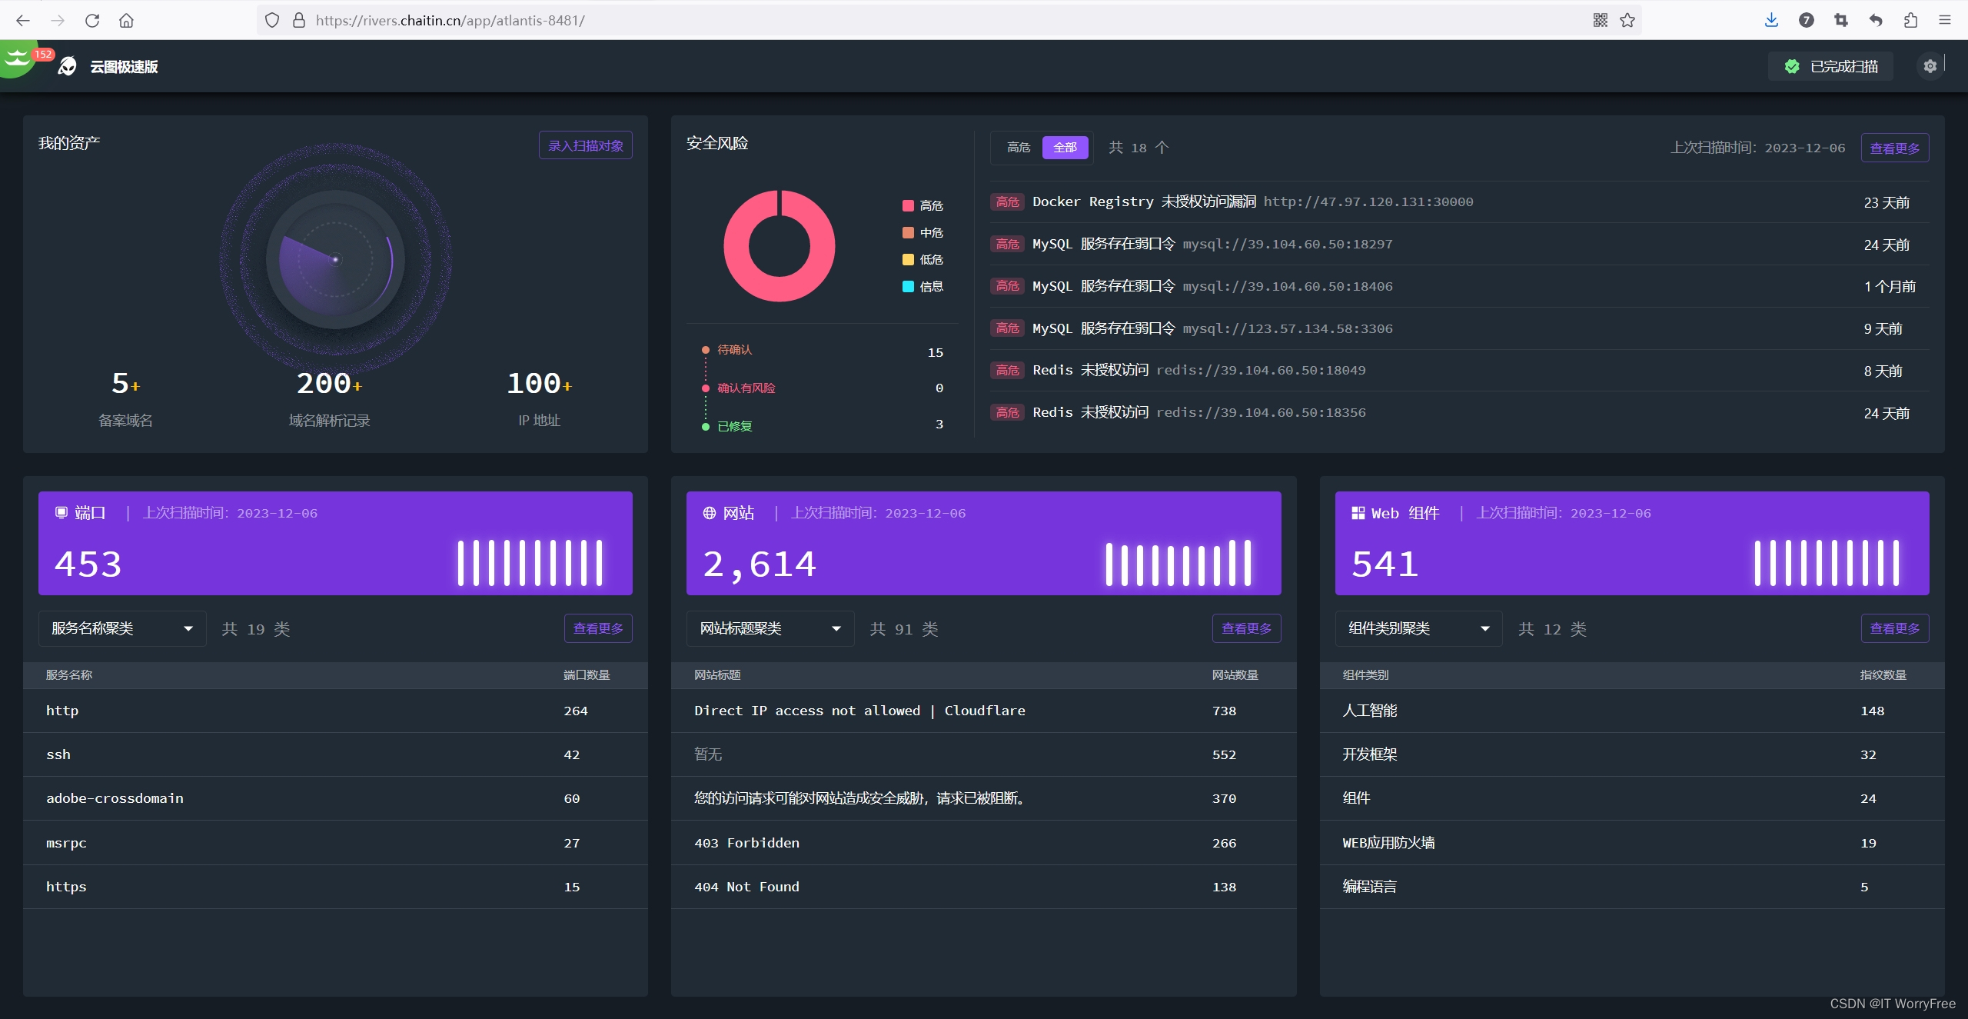Screen dimensions: 1968x1019
Task: Click 查看更多 in the Web 组件 panel
Action: pyautogui.click(x=1895, y=628)
